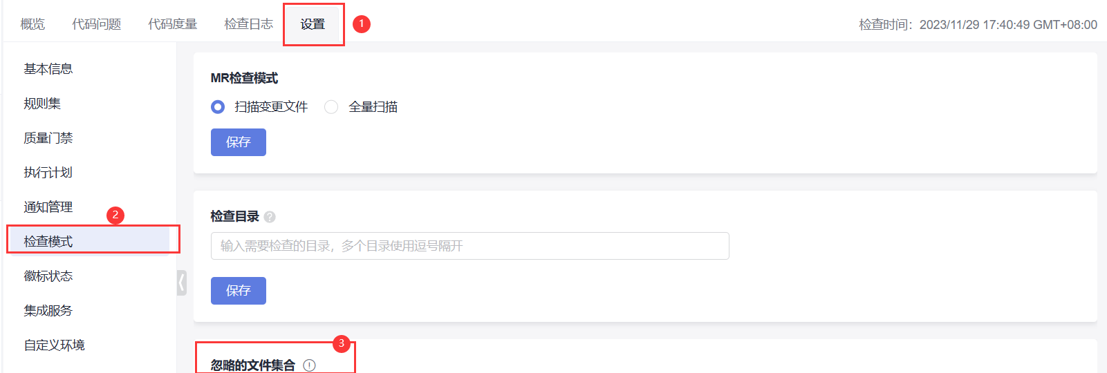This screenshot has height=373, width=1107.
Task: Open 徽标状态 in the sidebar
Action: coord(48,276)
